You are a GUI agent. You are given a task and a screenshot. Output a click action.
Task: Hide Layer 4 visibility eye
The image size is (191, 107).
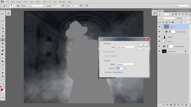[x=159, y=27]
